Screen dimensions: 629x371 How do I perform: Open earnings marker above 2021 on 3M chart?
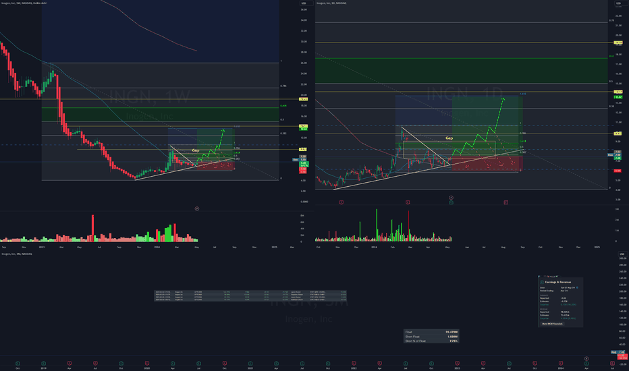[250, 364]
